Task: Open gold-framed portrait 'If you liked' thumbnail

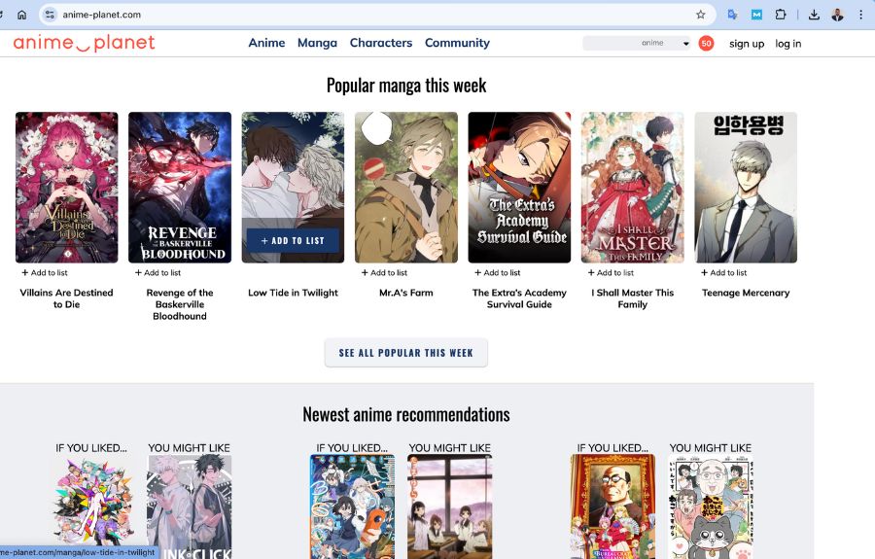Action: (x=612, y=507)
